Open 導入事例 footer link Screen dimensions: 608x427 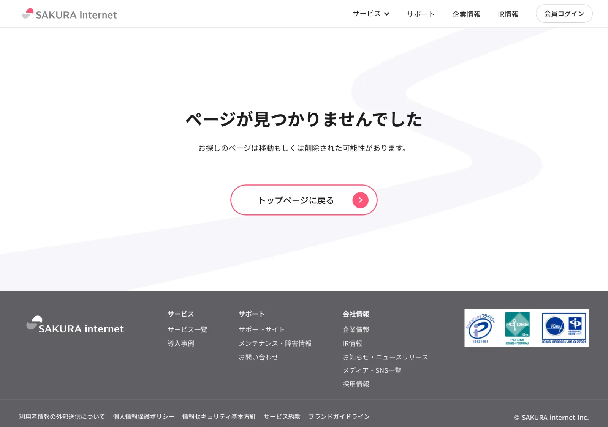[181, 343]
